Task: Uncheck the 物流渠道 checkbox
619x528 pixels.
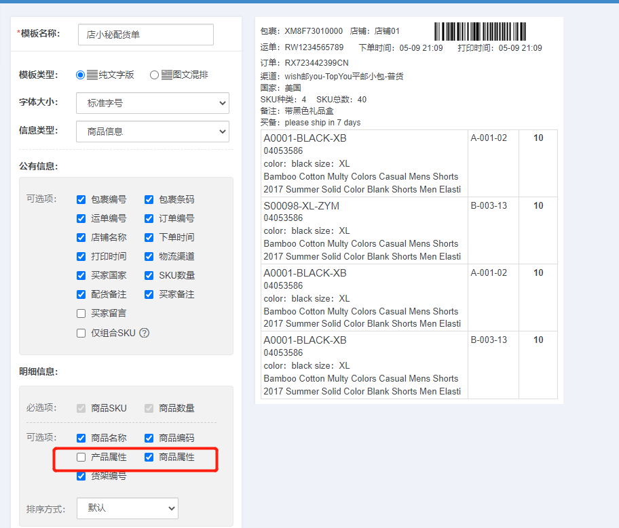Action: coord(149,257)
